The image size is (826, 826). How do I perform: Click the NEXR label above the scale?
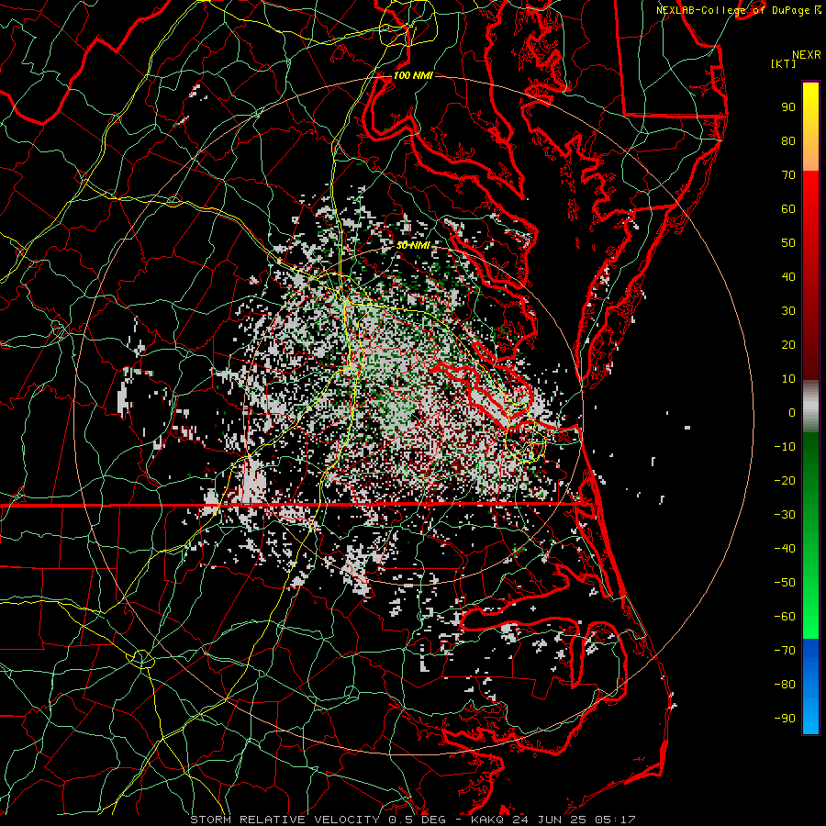807,55
